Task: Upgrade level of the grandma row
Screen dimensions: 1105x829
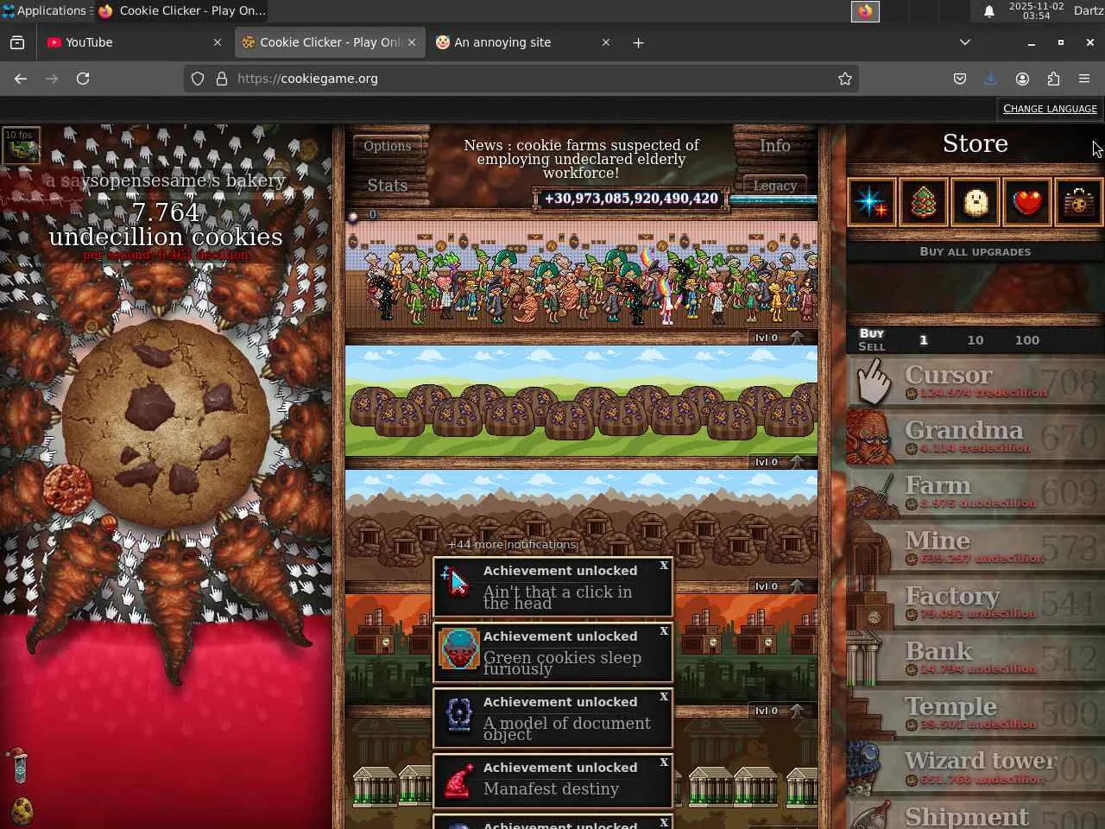Action: coord(779,338)
